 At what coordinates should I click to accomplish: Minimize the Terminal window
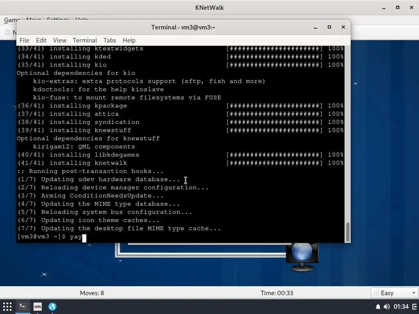point(315,27)
